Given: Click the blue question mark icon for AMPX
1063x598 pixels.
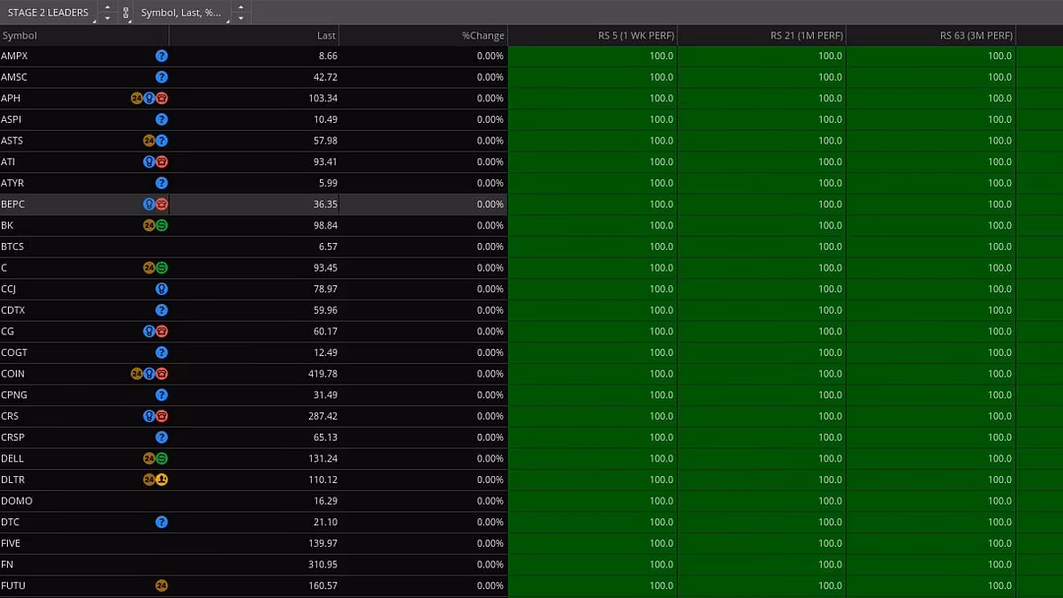Looking at the screenshot, I should coord(161,56).
